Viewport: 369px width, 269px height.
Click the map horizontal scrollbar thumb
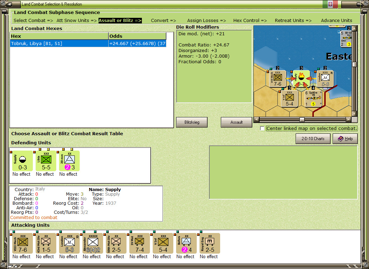coord(302,119)
